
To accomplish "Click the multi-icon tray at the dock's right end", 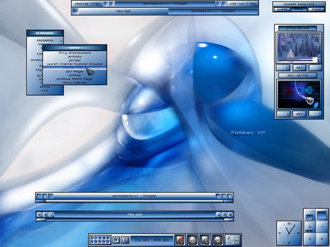I will [233, 240].
